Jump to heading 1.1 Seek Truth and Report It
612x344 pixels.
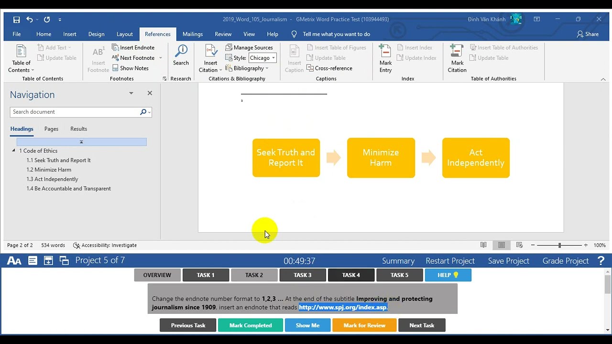pyautogui.click(x=58, y=160)
